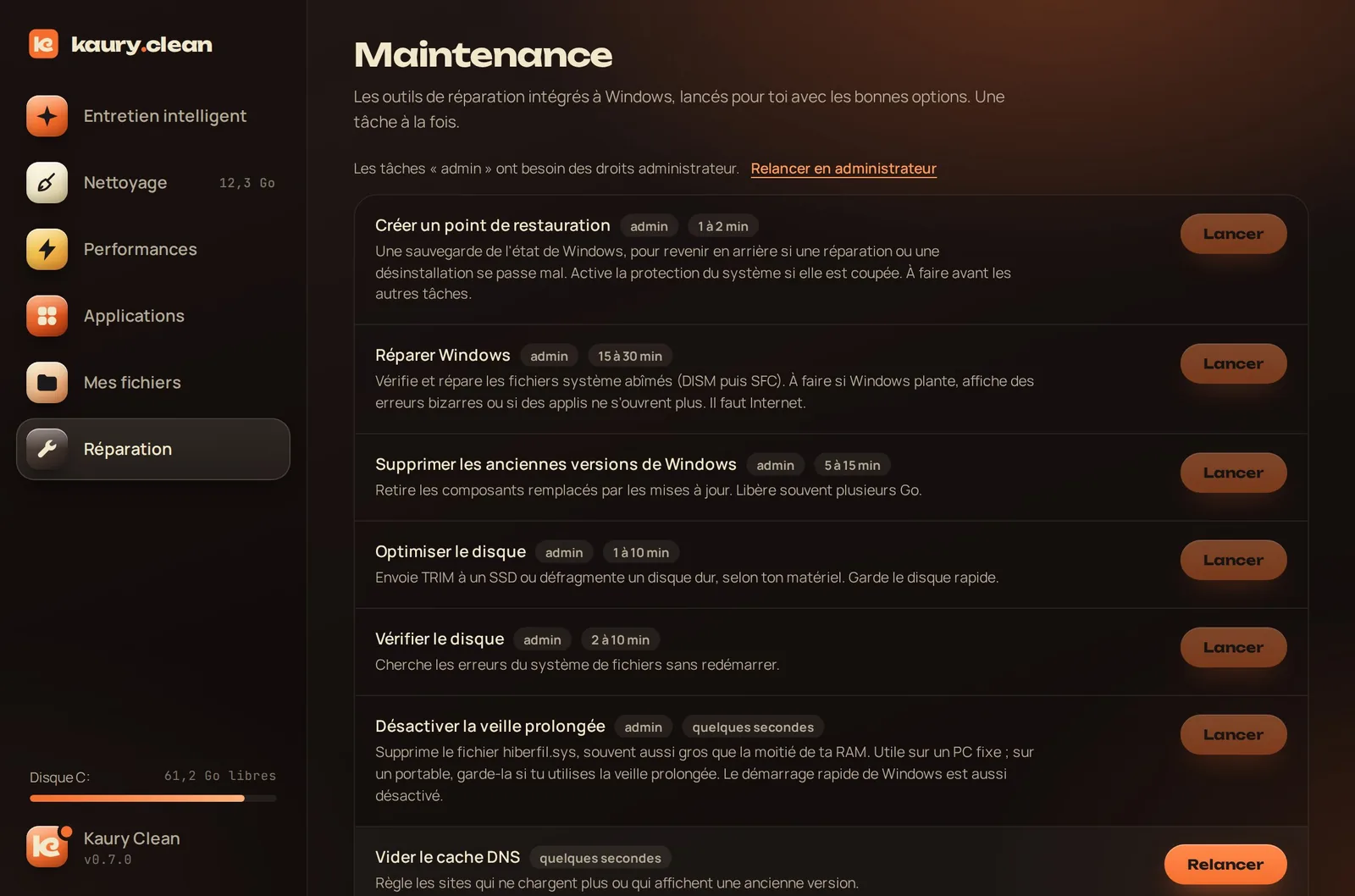
Task: Click the v0.7.0 version text
Action: point(108,860)
